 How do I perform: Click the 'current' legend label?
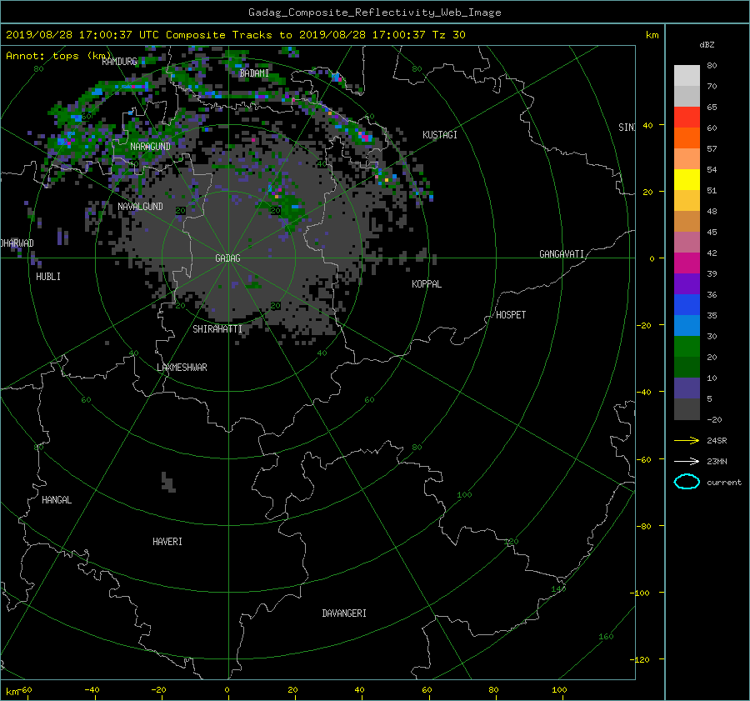pyautogui.click(x=724, y=483)
